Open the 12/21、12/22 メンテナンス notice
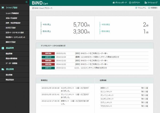This screenshot has height=113, width=160. (x=90, y=68)
